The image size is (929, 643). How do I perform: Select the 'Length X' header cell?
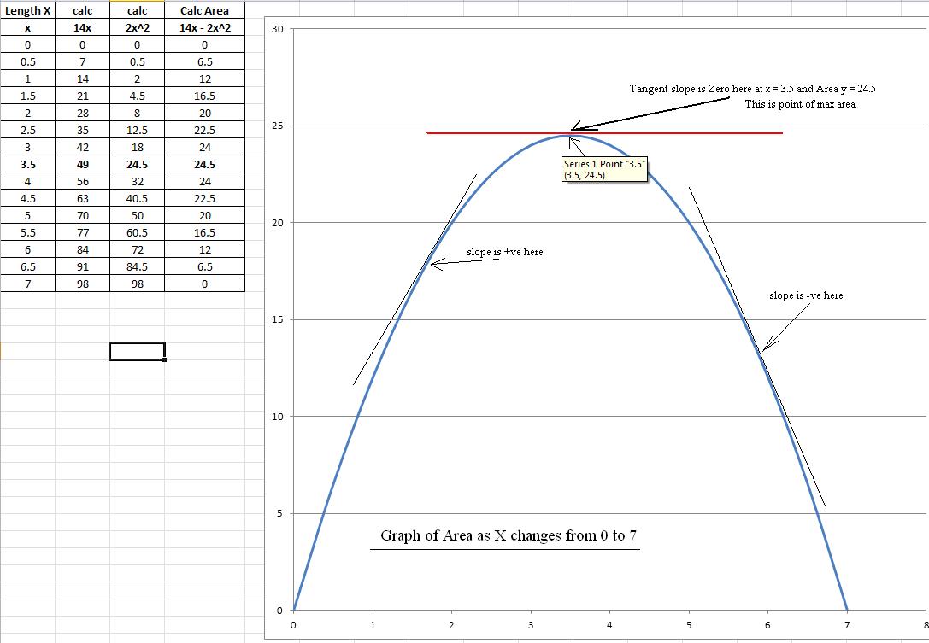(28, 10)
